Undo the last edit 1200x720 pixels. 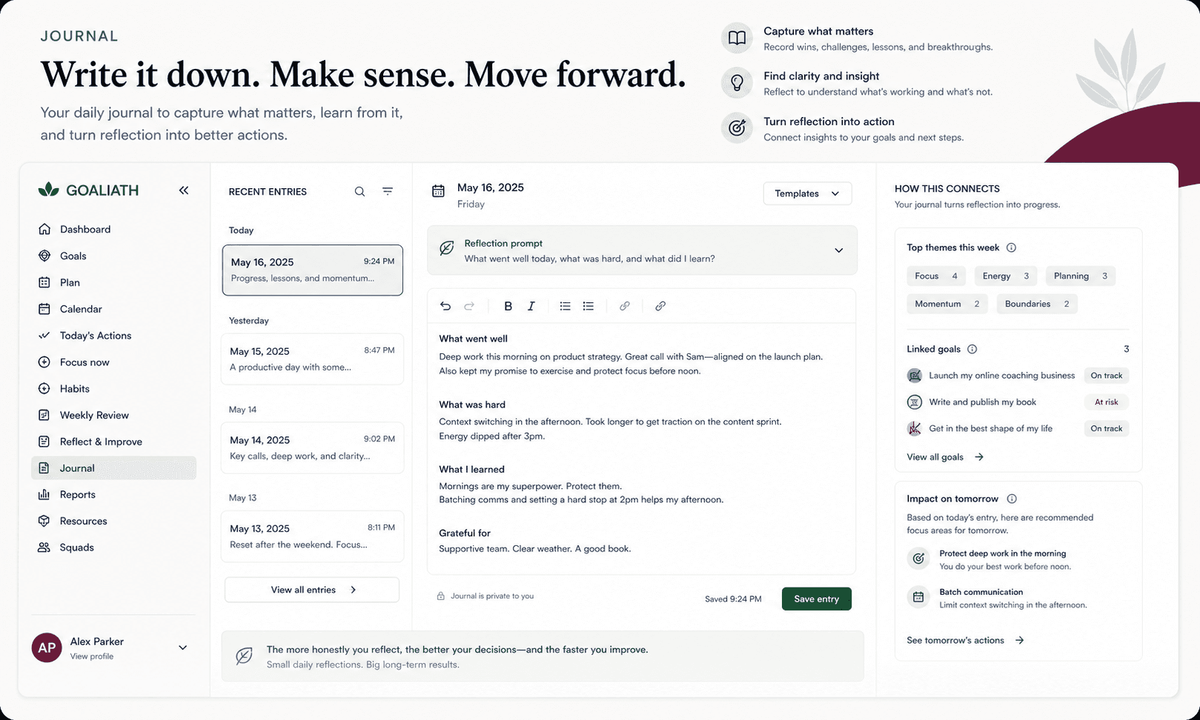tap(445, 306)
